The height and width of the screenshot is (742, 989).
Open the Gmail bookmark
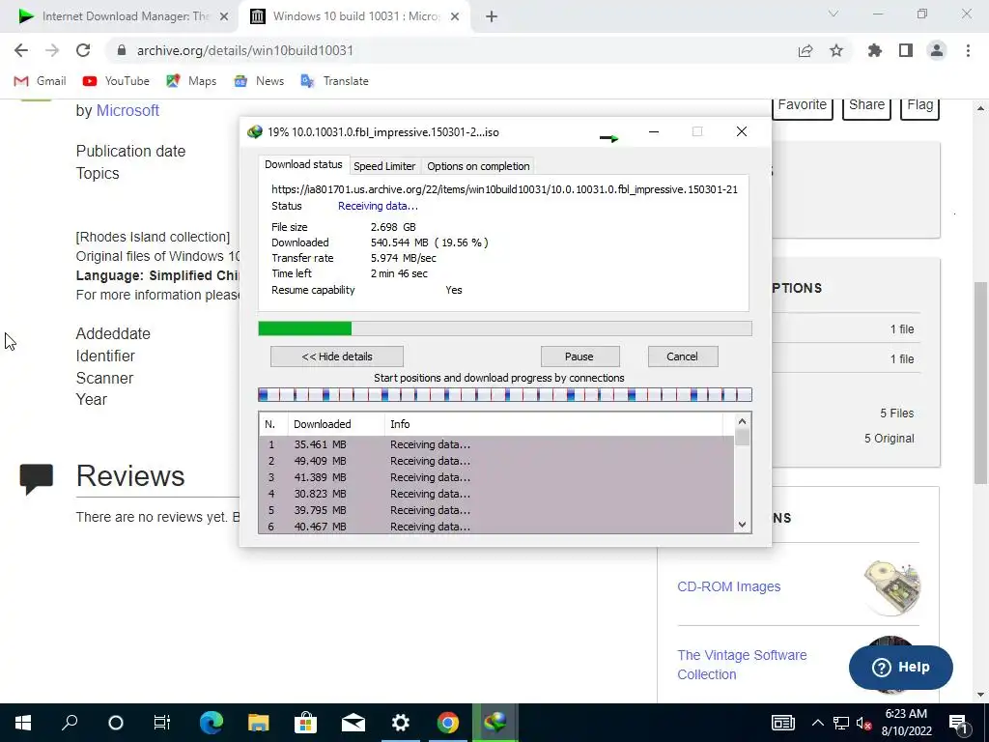click(x=40, y=81)
